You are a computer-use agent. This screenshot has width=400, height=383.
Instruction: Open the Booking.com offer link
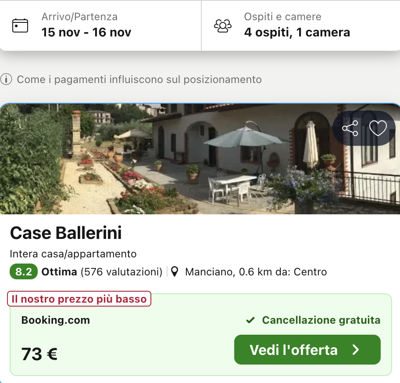coord(55,320)
